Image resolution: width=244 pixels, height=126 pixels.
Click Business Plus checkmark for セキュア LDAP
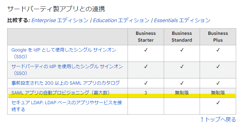pyautogui.click(x=218, y=103)
